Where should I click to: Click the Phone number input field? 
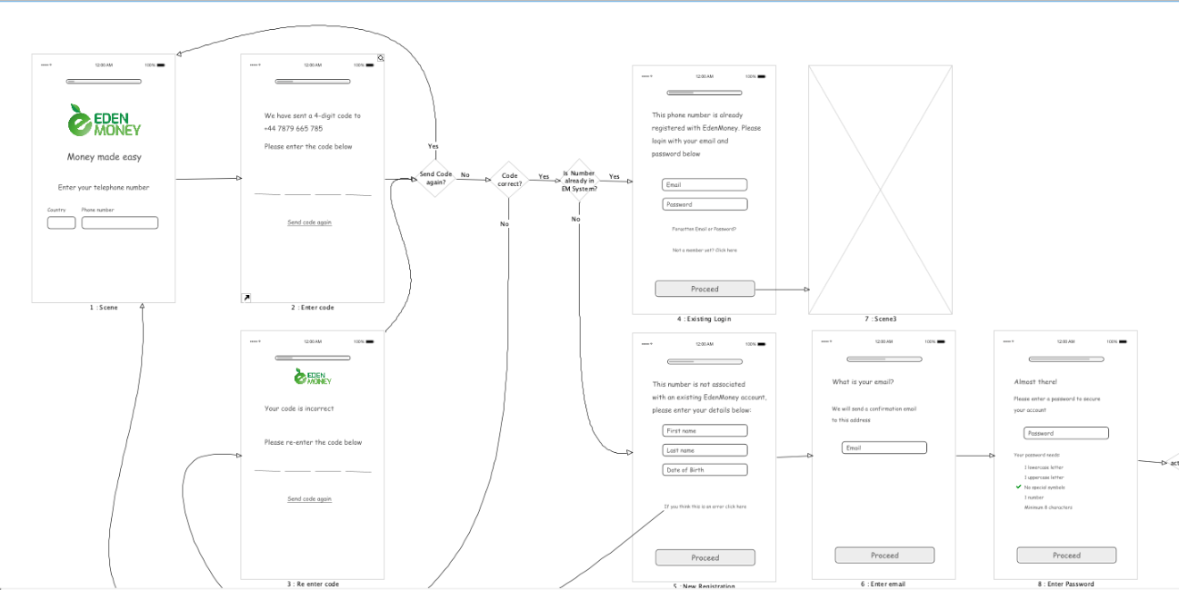click(120, 222)
